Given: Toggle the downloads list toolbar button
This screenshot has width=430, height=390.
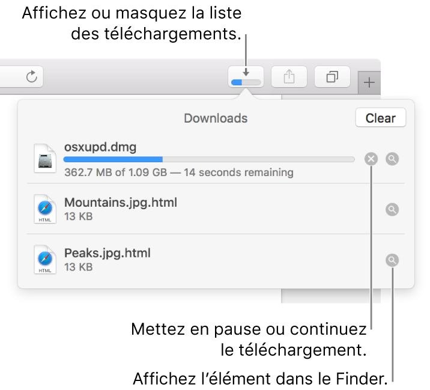Looking at the screenshot, I should (x=246, y=77).
